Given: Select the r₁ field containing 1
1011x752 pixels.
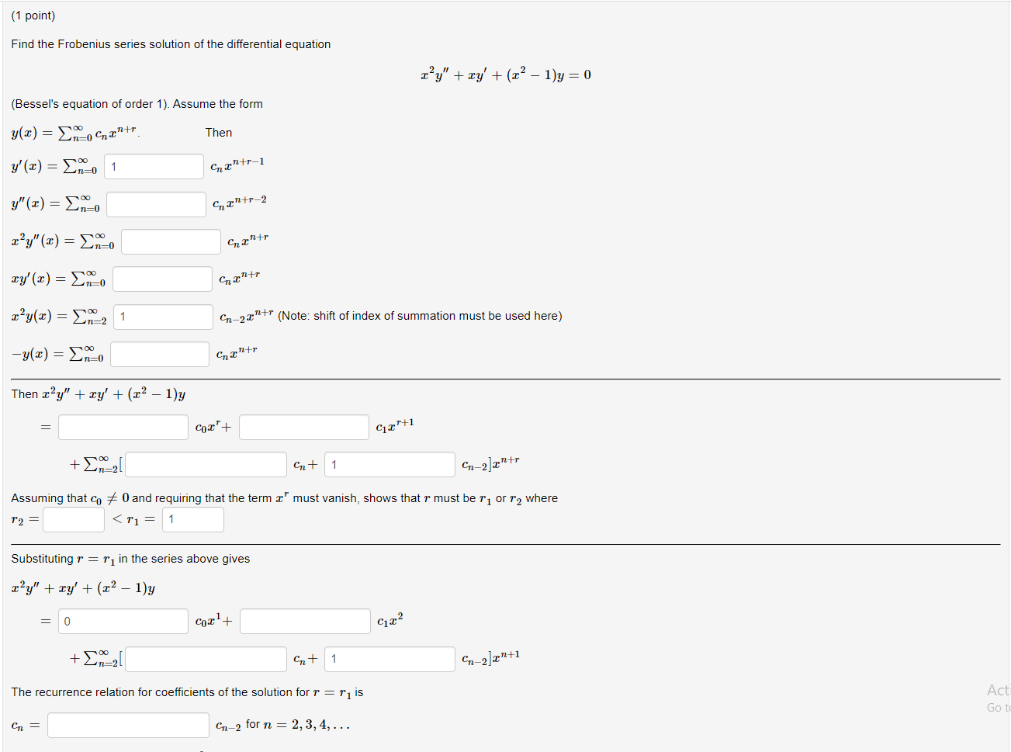Looking at the screenshot, I should [x=192, y=519].
